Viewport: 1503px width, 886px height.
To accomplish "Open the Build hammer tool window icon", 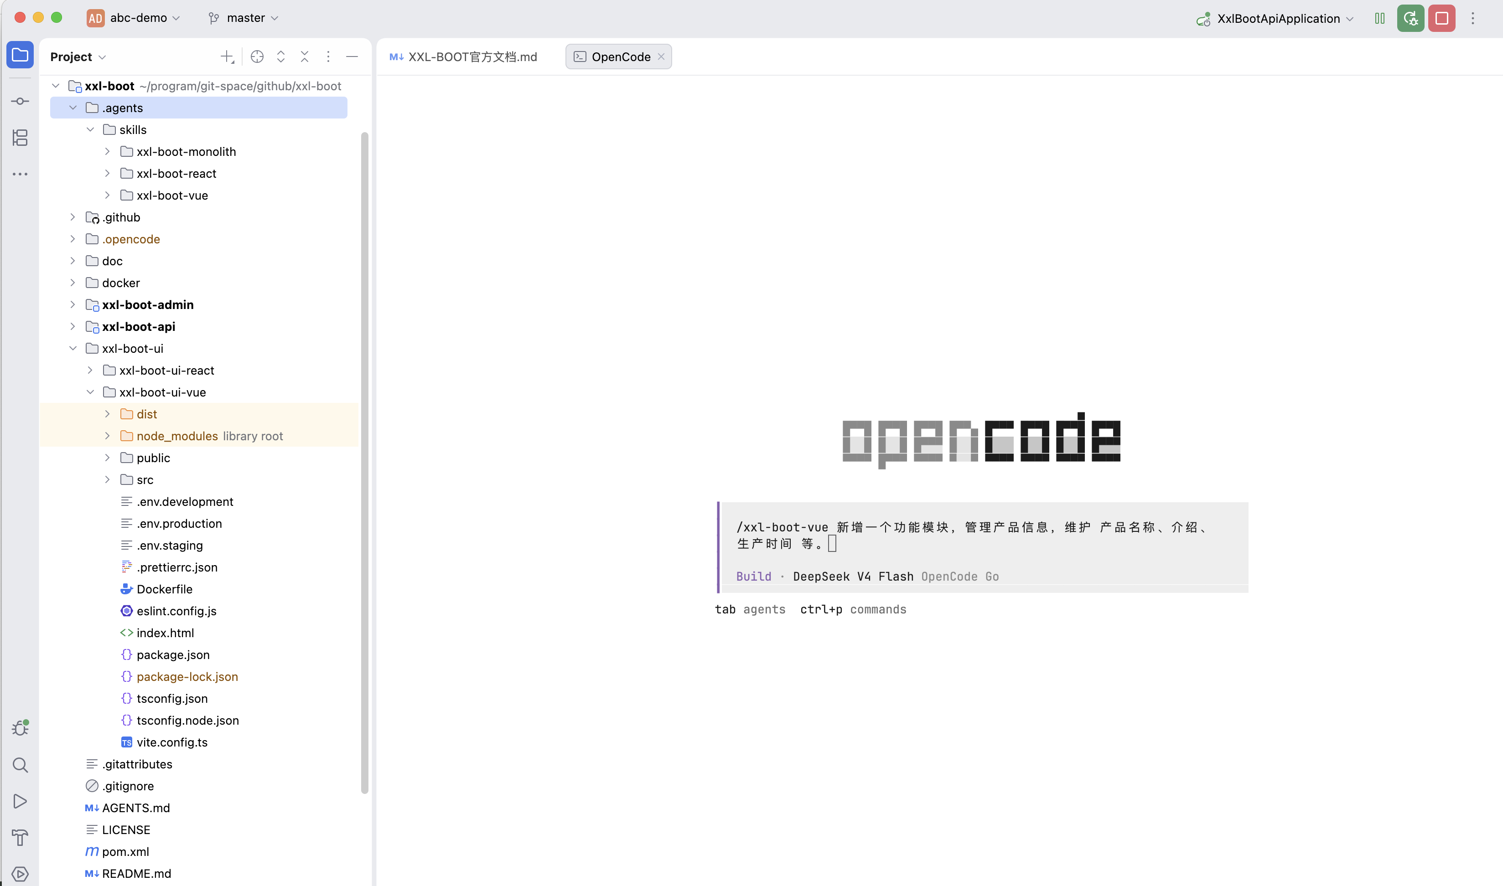I will [x=20, y=838].
